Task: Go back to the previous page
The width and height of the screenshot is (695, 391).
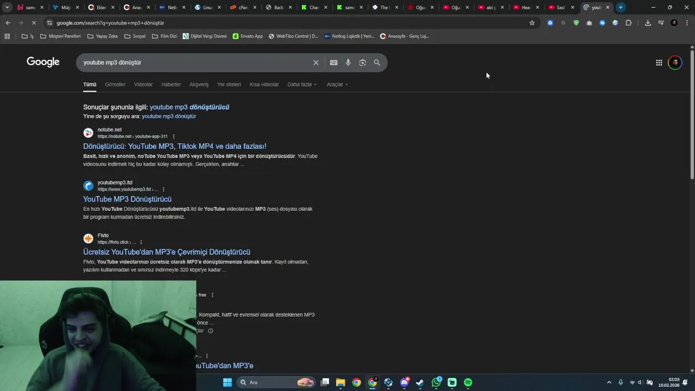Action: pos(8,23)
